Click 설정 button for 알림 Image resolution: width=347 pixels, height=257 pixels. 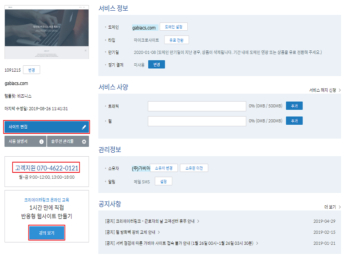163,181
